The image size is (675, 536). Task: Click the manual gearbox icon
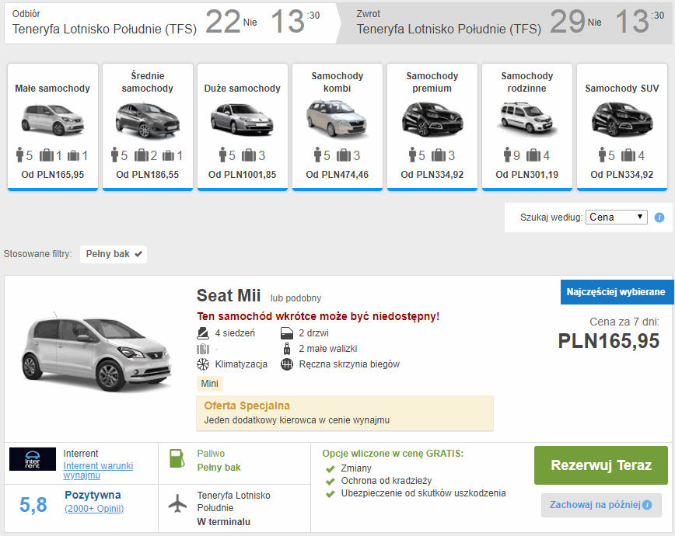(286, 364)
